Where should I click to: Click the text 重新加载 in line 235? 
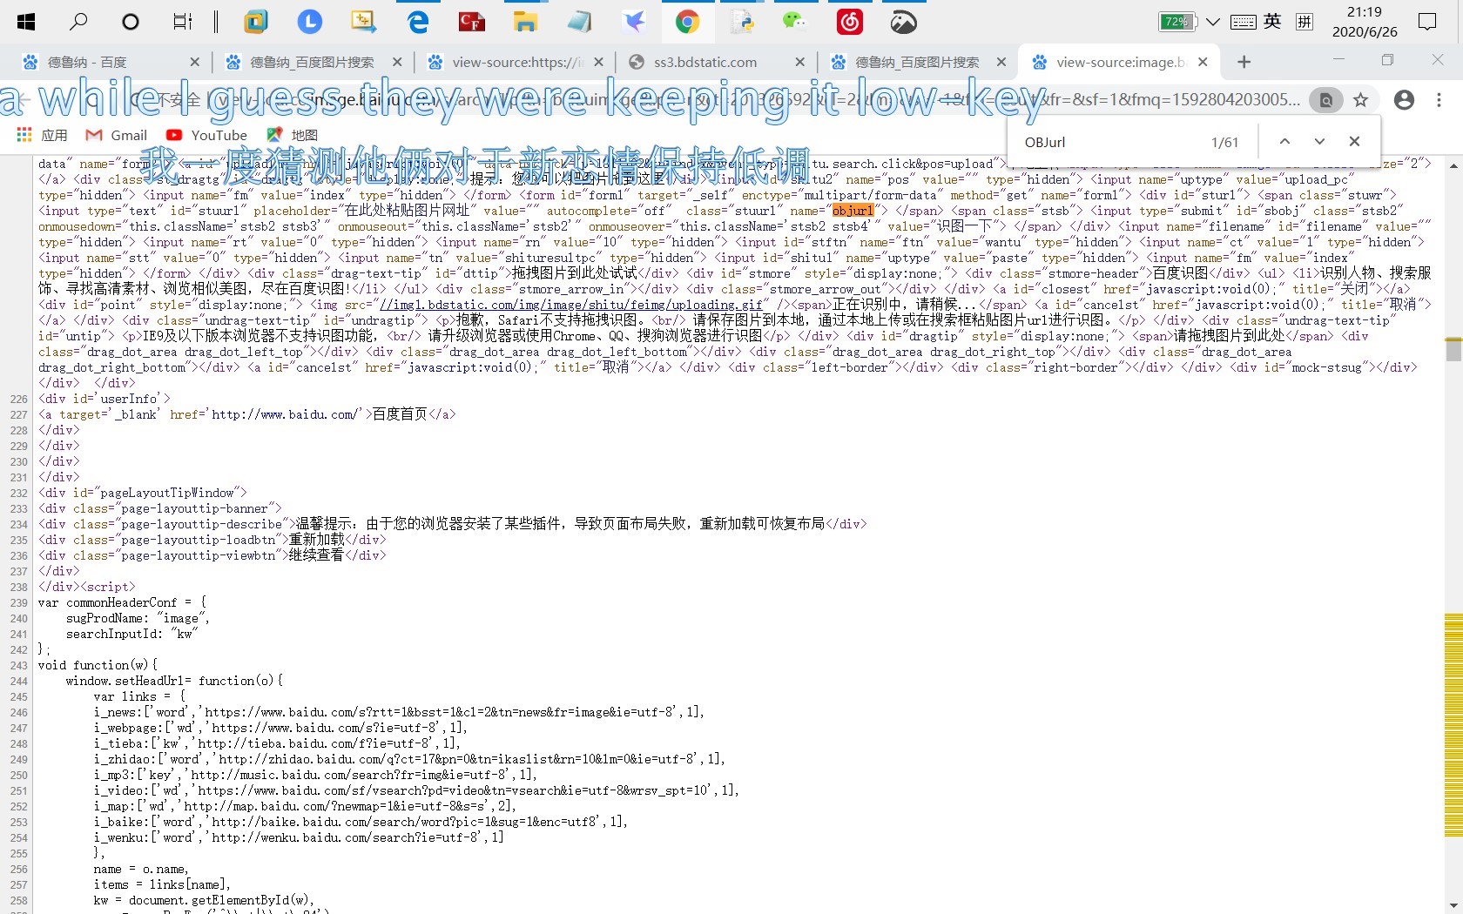click(x=316, y=540)
